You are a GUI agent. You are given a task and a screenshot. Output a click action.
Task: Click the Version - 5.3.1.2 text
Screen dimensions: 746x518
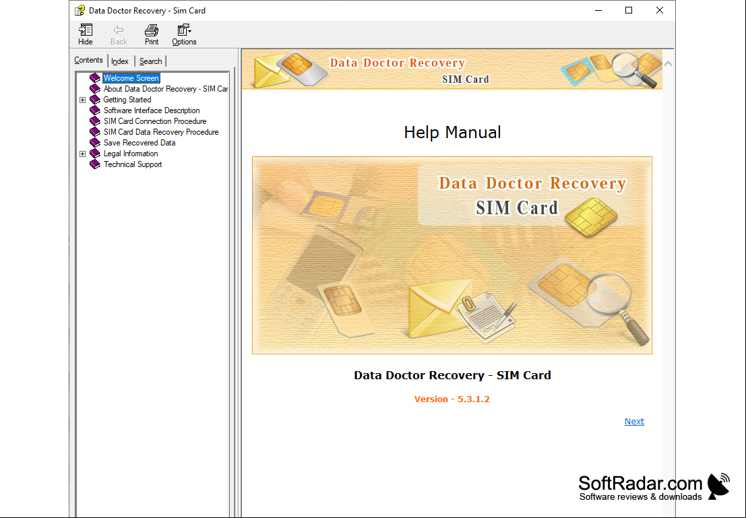pyautogui.click(x=452, y=399)
